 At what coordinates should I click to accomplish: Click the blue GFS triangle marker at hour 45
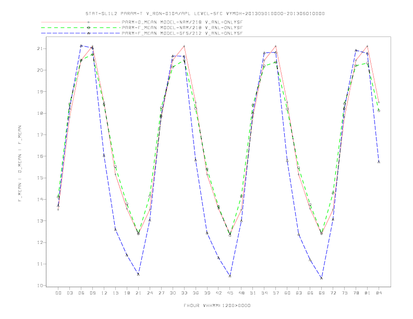point(230,276)
